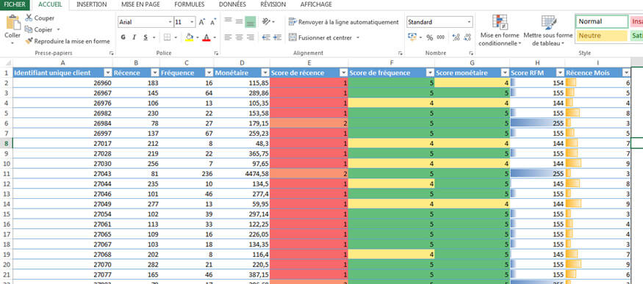Open the Fusionner et centrer dropdown arrow
Image resolution: width=643 pixels, height=284 pixels.
click(x=358, y=37)
